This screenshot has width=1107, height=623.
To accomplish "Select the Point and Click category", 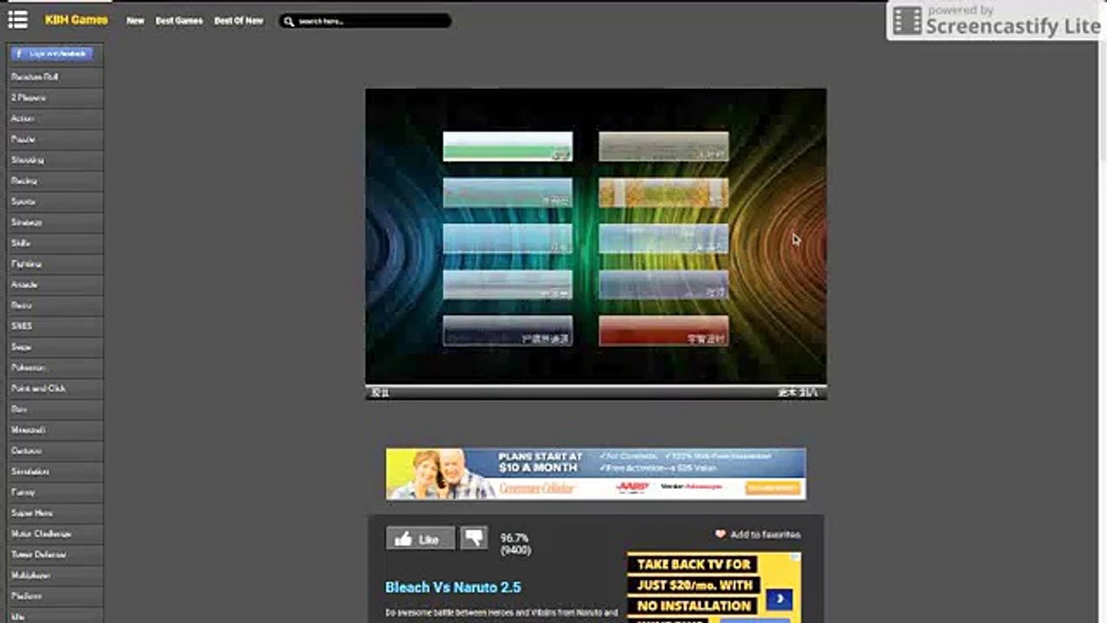I will pyautogui.click(x=54, y=389).
